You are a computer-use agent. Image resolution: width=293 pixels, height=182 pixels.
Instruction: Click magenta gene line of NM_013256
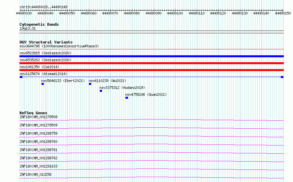point(151,177)
